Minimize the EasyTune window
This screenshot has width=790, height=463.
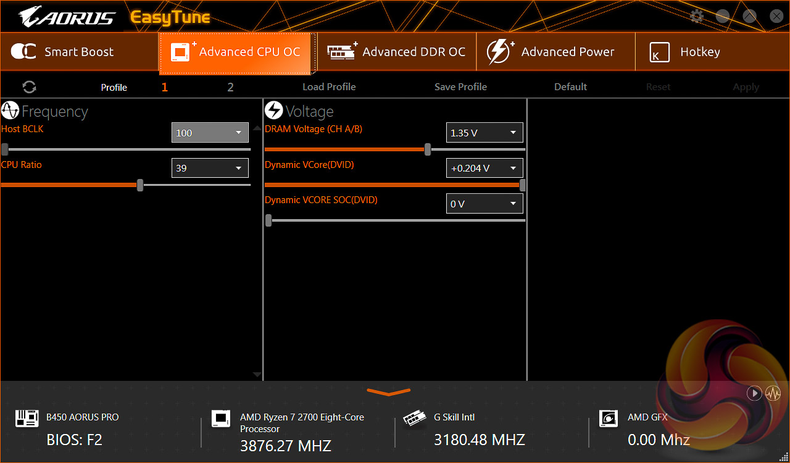723,17
